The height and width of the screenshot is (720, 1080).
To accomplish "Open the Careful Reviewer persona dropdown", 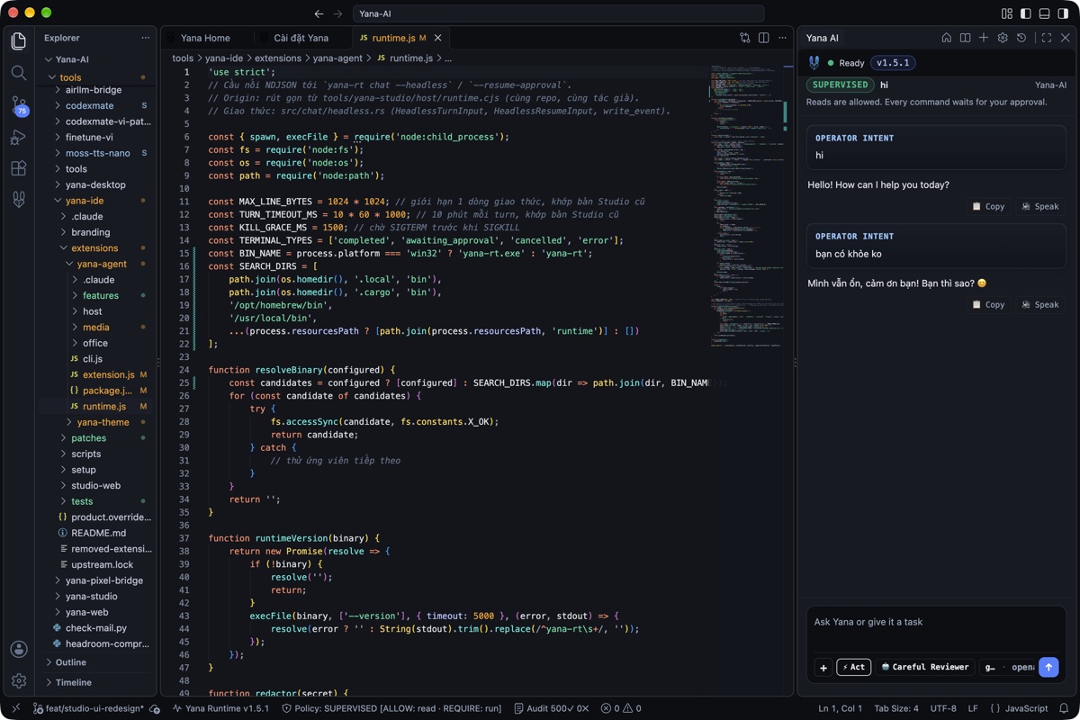I will [x=925, y=667].
